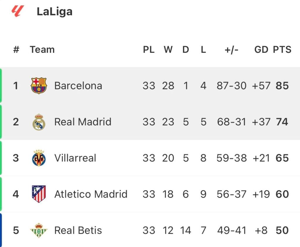Image resolution: width=300 pixels, height=247 pixels.
Task: Sort by the PTS column header
Action: pos(282,50)
